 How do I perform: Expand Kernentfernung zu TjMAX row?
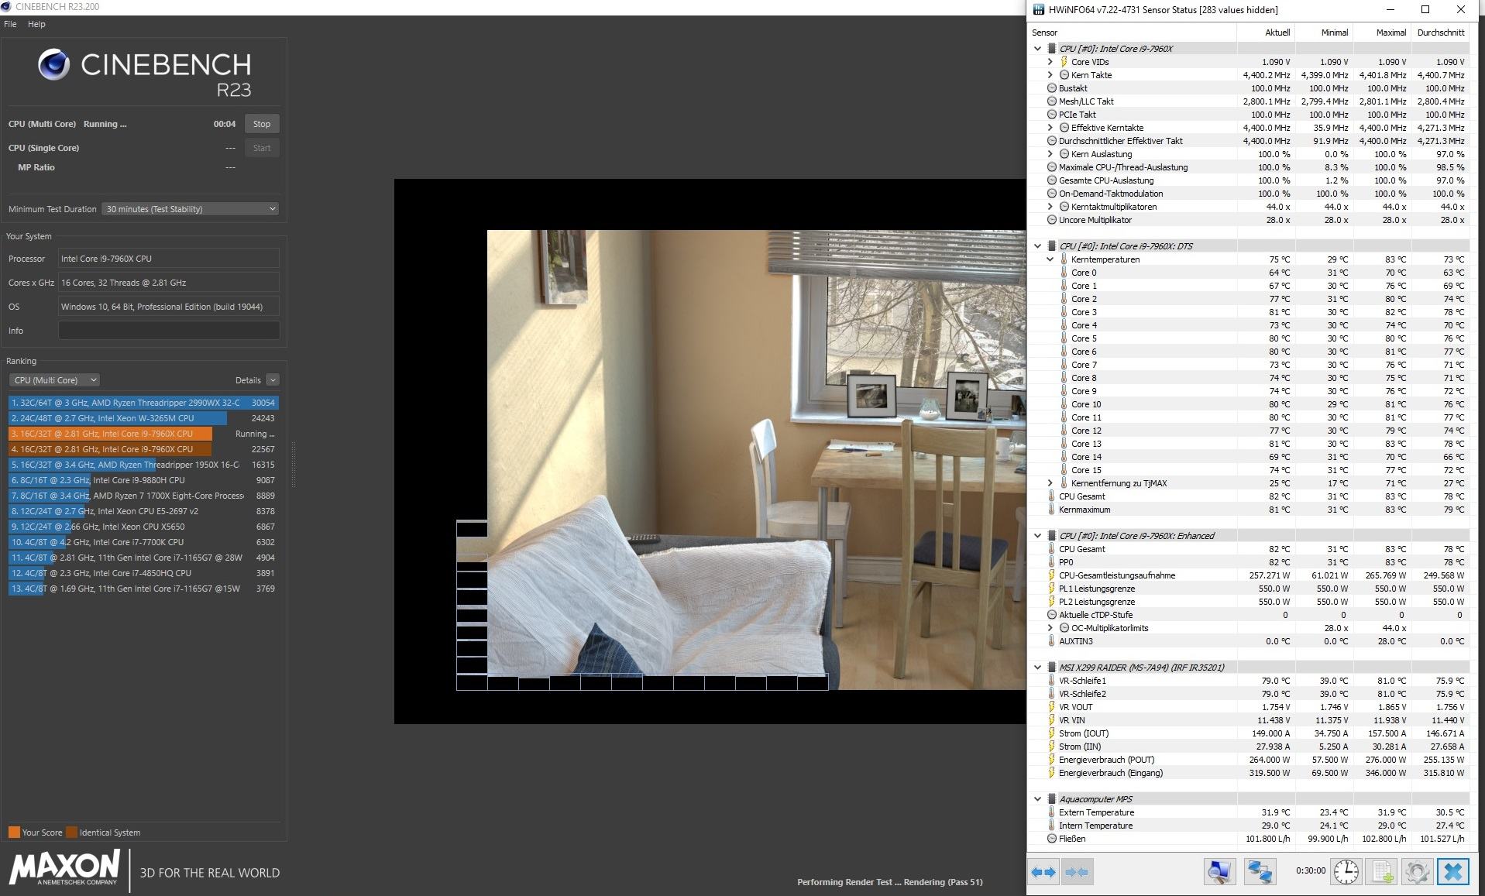click(x=1050, y=483)
